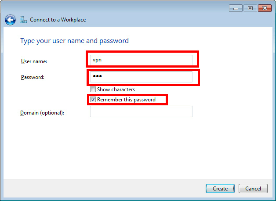
Task: Click the 'User name:' label
Action: 34,61
